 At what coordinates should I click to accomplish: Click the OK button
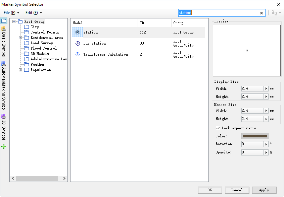(x=210, y=190)
